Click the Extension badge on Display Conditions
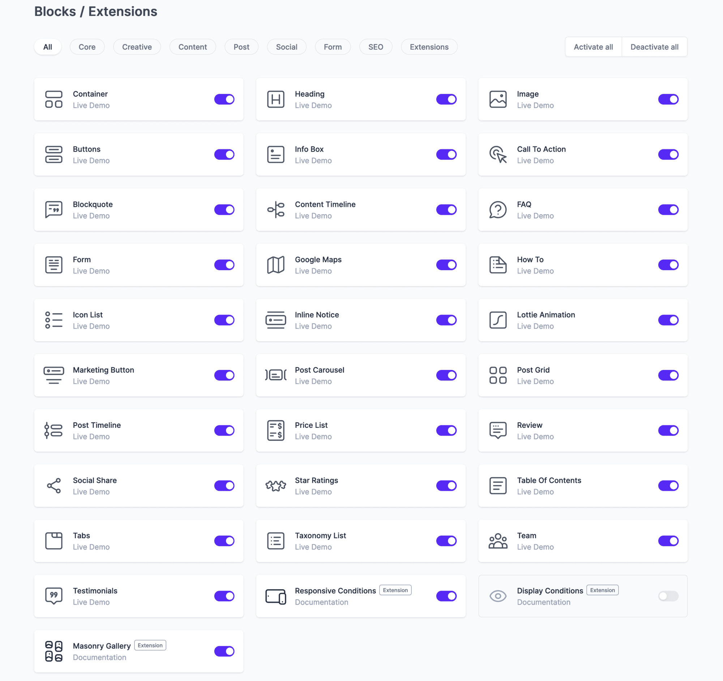 click(602, 590)
